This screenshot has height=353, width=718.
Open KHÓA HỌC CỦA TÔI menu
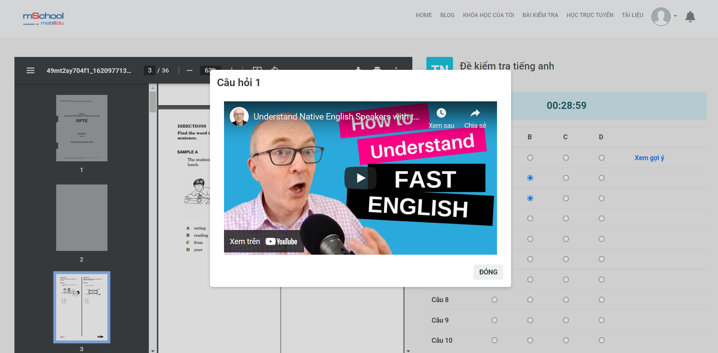coord(488,15)
